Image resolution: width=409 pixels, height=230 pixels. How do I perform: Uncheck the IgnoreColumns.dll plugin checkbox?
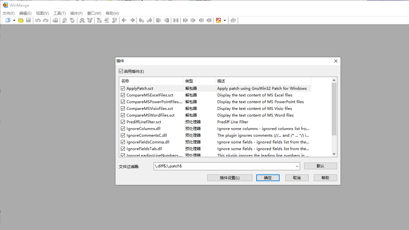[123, 129]
